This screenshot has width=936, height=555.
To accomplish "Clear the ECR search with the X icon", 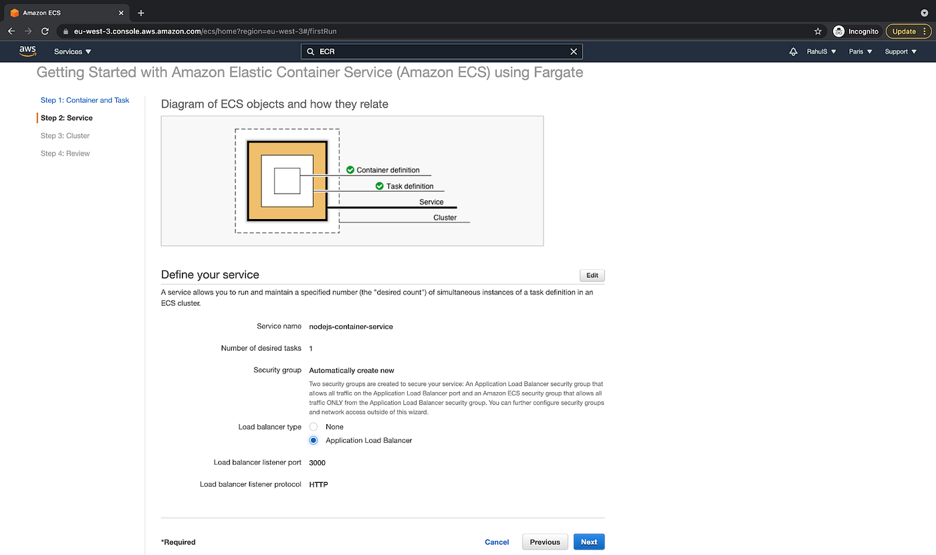I will 573,51.
